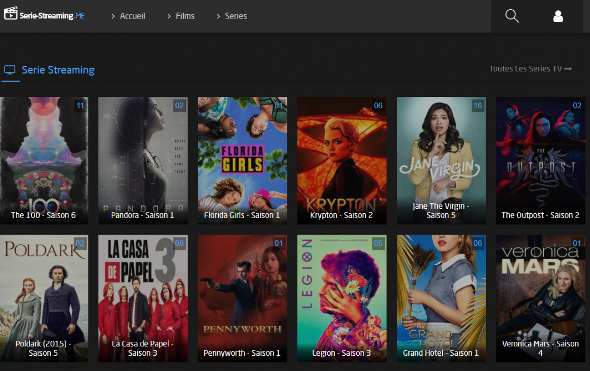Click the Serie Streaming section heading
Image resolution: width=590 pixels, height=371 pixels.
(x=58, y=70)
